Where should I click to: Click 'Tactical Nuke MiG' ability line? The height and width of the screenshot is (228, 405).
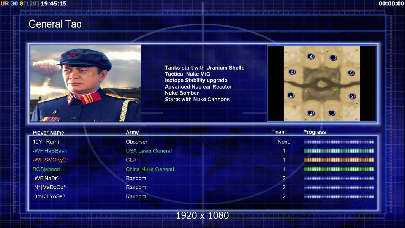point(188,74)
